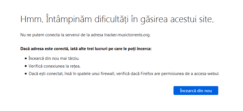Click the "Nu ne putem conecta" sentence start
Image resolution: width=243 pixels, height=111 pixels.
40,35
